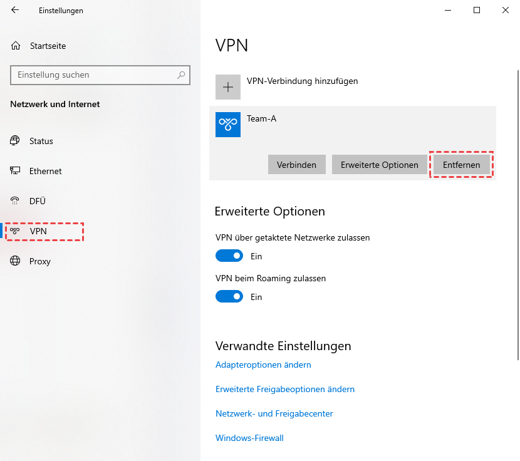This screenshot has height=461, width=520.
Task: Click the back arrow icon
Action: click(x=15, y=10)
